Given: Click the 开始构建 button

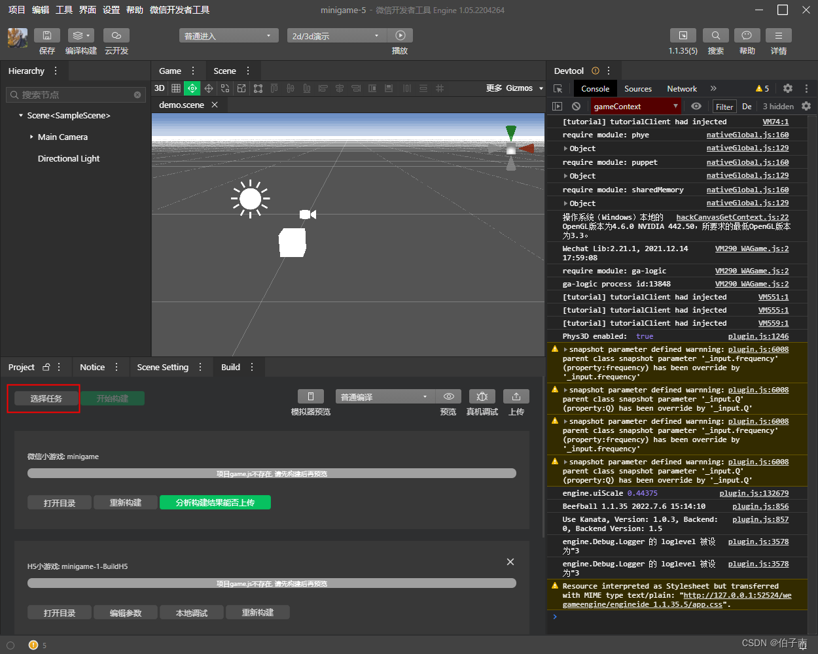Looking at the screenshot, I should point(113,398).
